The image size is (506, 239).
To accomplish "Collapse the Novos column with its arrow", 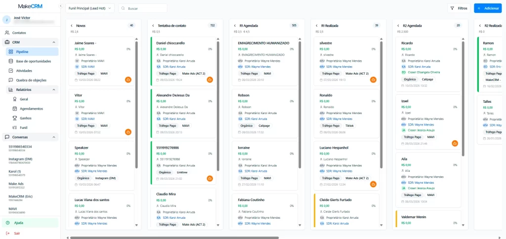I will tap(71, 25).
